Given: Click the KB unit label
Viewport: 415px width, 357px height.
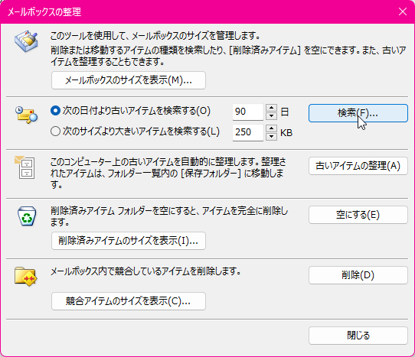Looking at the screenshot, I should tap(286, 133).
